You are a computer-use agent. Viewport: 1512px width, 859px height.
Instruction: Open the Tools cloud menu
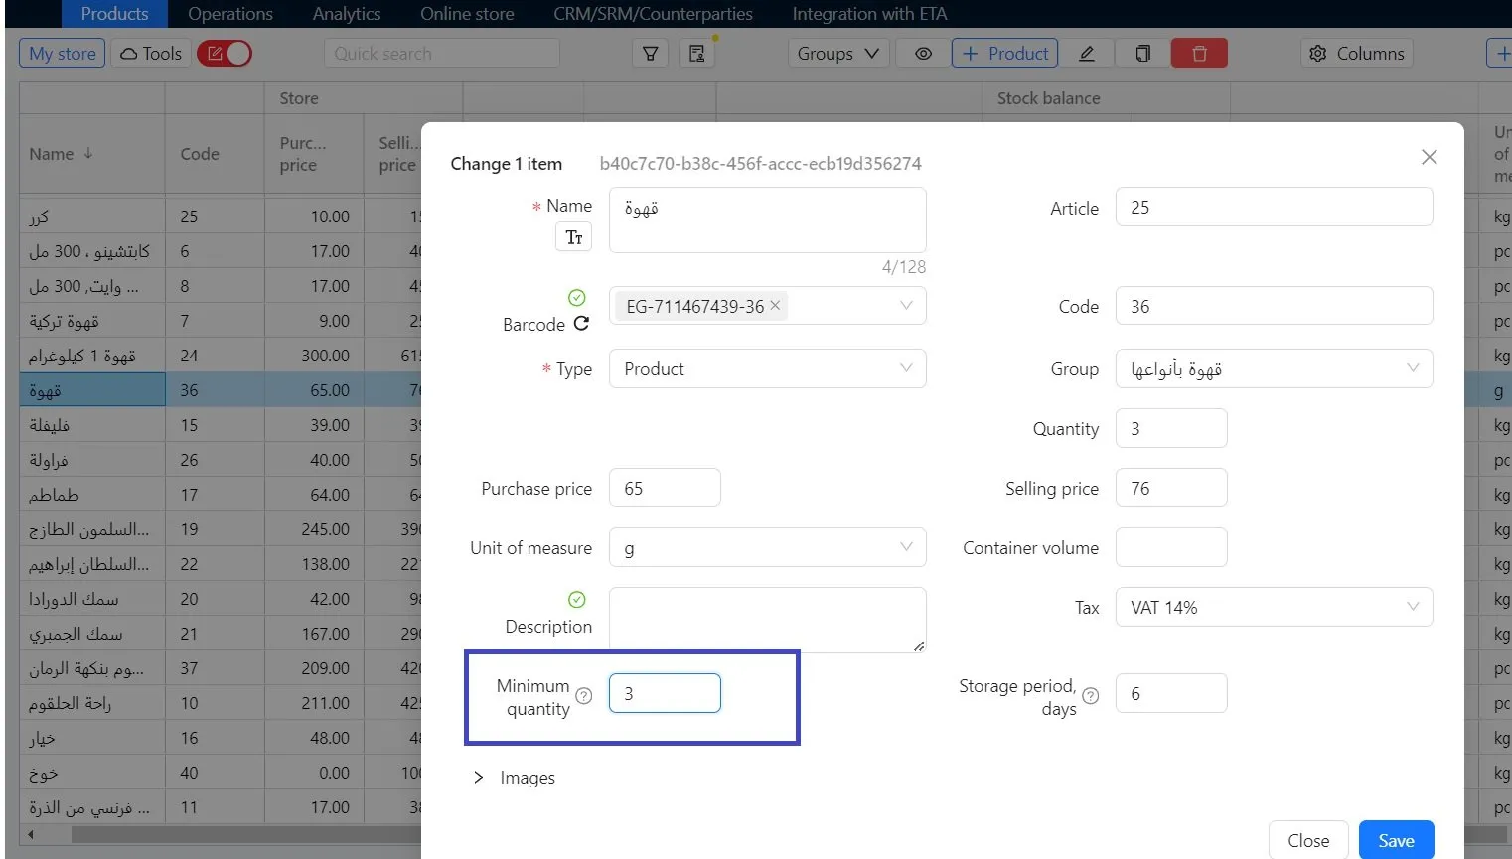pos(151,54)
